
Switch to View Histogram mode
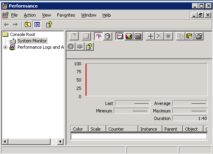(x=129, y=36)
